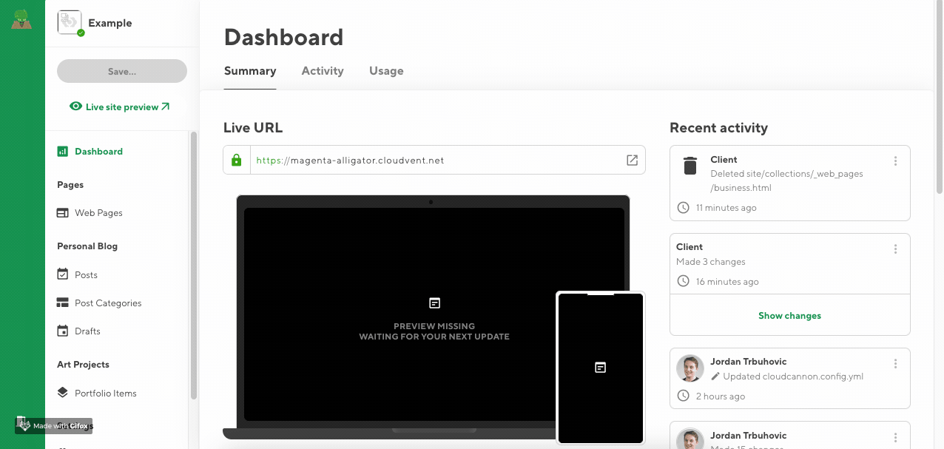Open the live URL in new tab icon
This screenshot has height=449, width=944.
[x=632, y=160]
